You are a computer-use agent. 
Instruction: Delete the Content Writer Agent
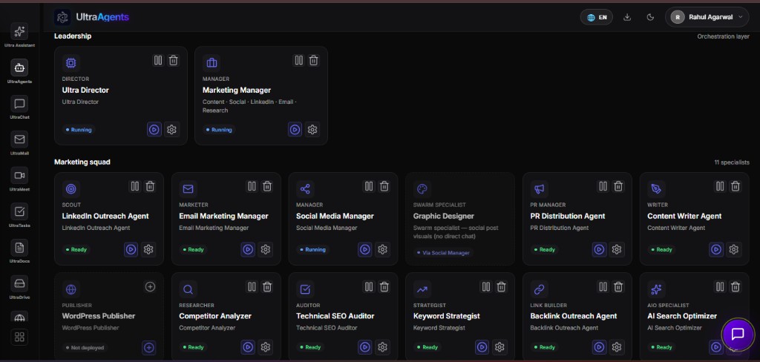(736, 186)
